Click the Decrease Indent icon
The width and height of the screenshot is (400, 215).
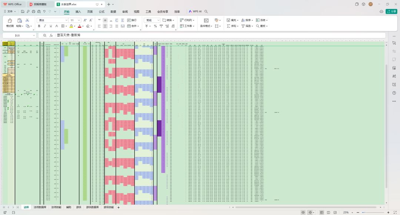(117, 20)
